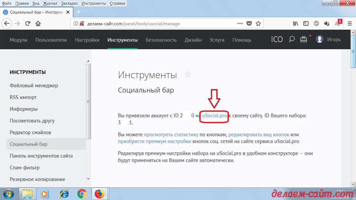
Task: Open Пользователи panel section
Action: coord(51,40)
